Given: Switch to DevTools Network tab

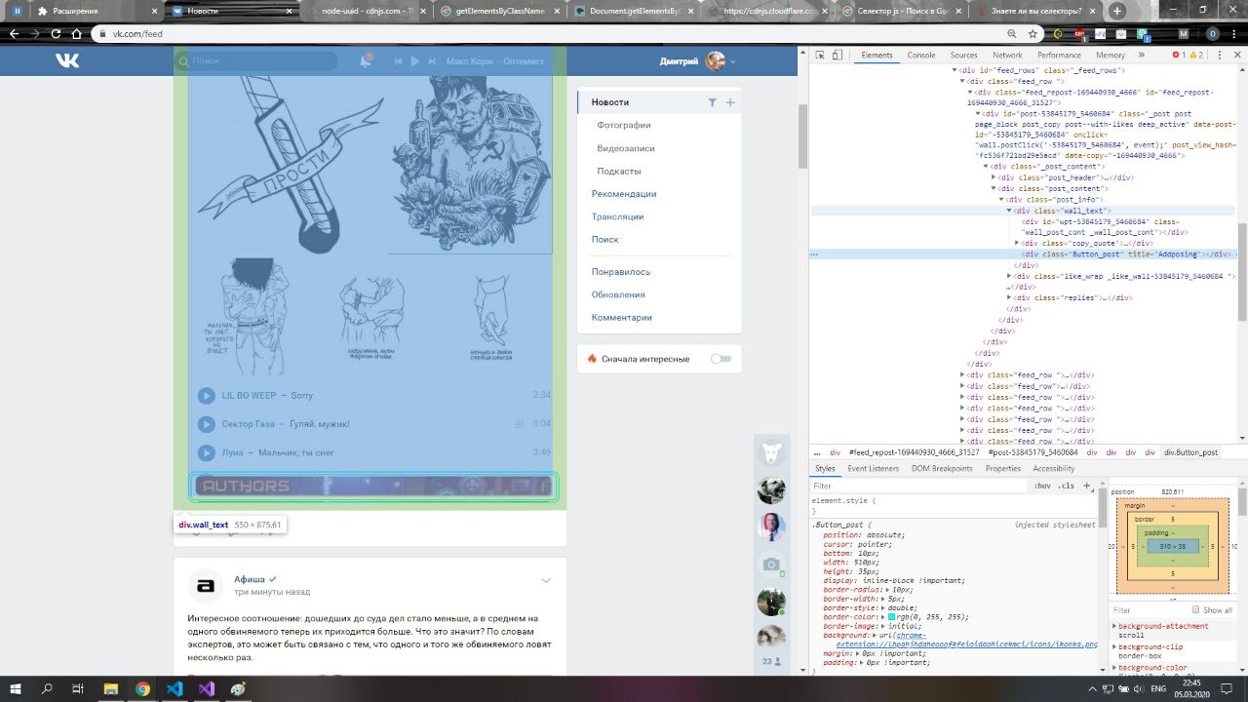Looking at the screenshot, I should coord(1007,56).
